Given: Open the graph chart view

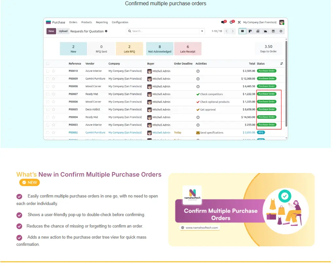Looking at the screenshot, I should click(x=265, y=31).
